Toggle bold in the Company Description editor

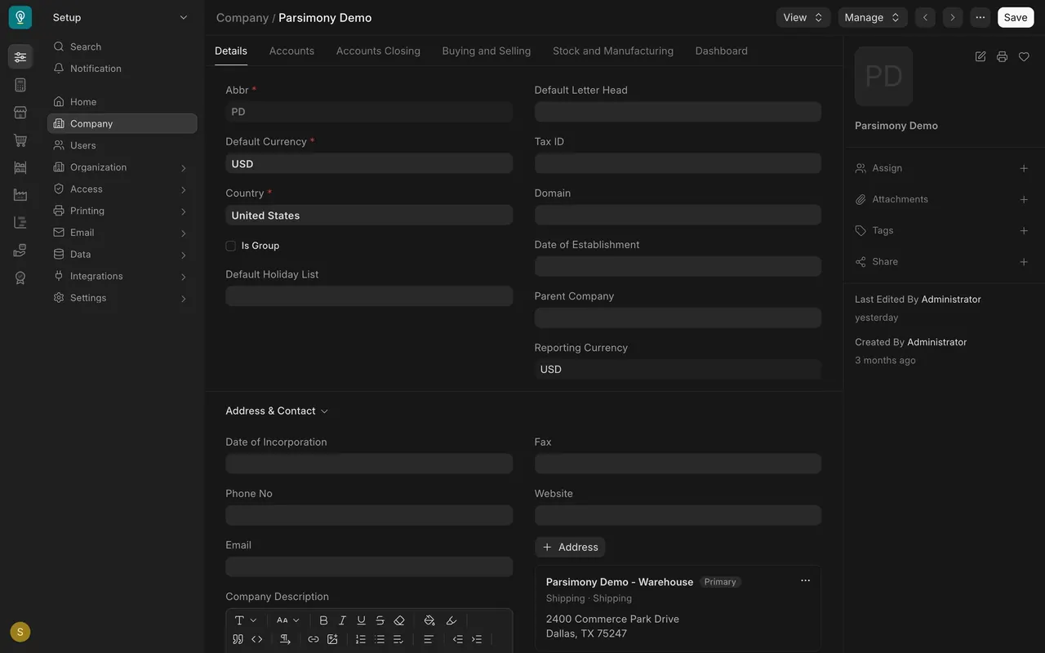(323, 620)
